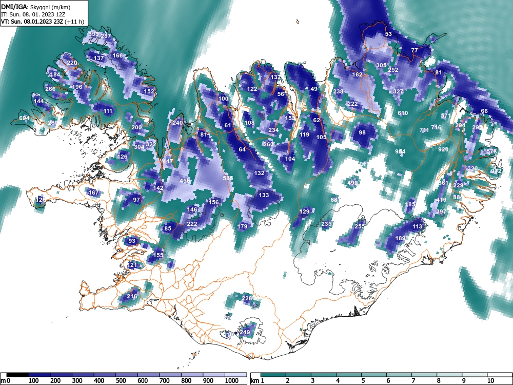This screenshot has width=513, height=385.
Task: Click the map value 146
Action: click(x=192, y=209)
